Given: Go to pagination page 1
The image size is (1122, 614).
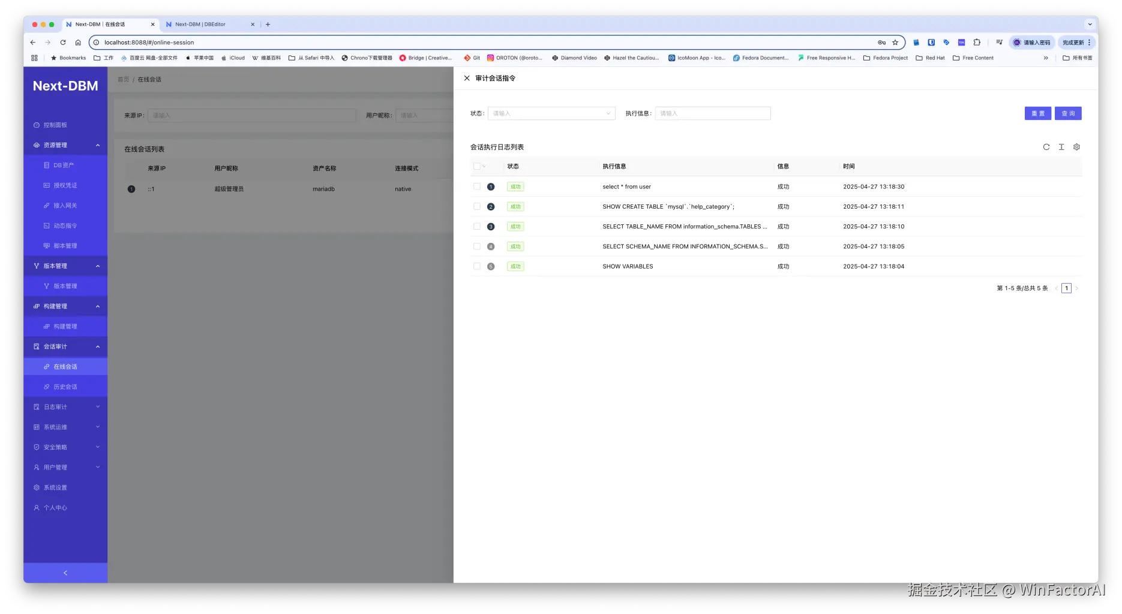Looking at the screenshot, I should pos(1066,288).
